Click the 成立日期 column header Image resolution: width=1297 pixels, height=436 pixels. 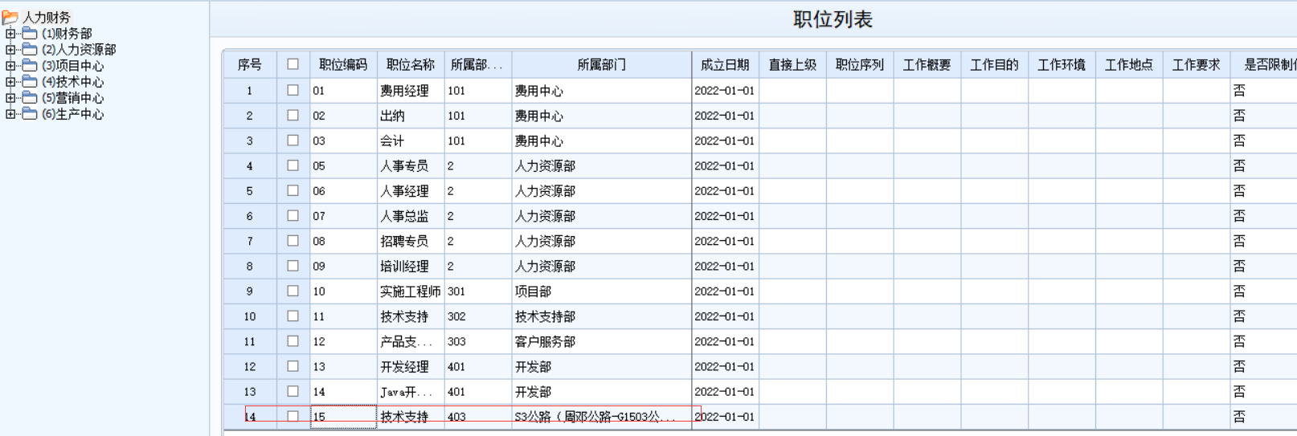click(x=724, y=64)
